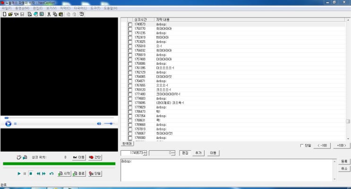This screenshot has width=351, height=189.
Task: Open the 도움말(H) menu
Action: click(x=111, y=8)
